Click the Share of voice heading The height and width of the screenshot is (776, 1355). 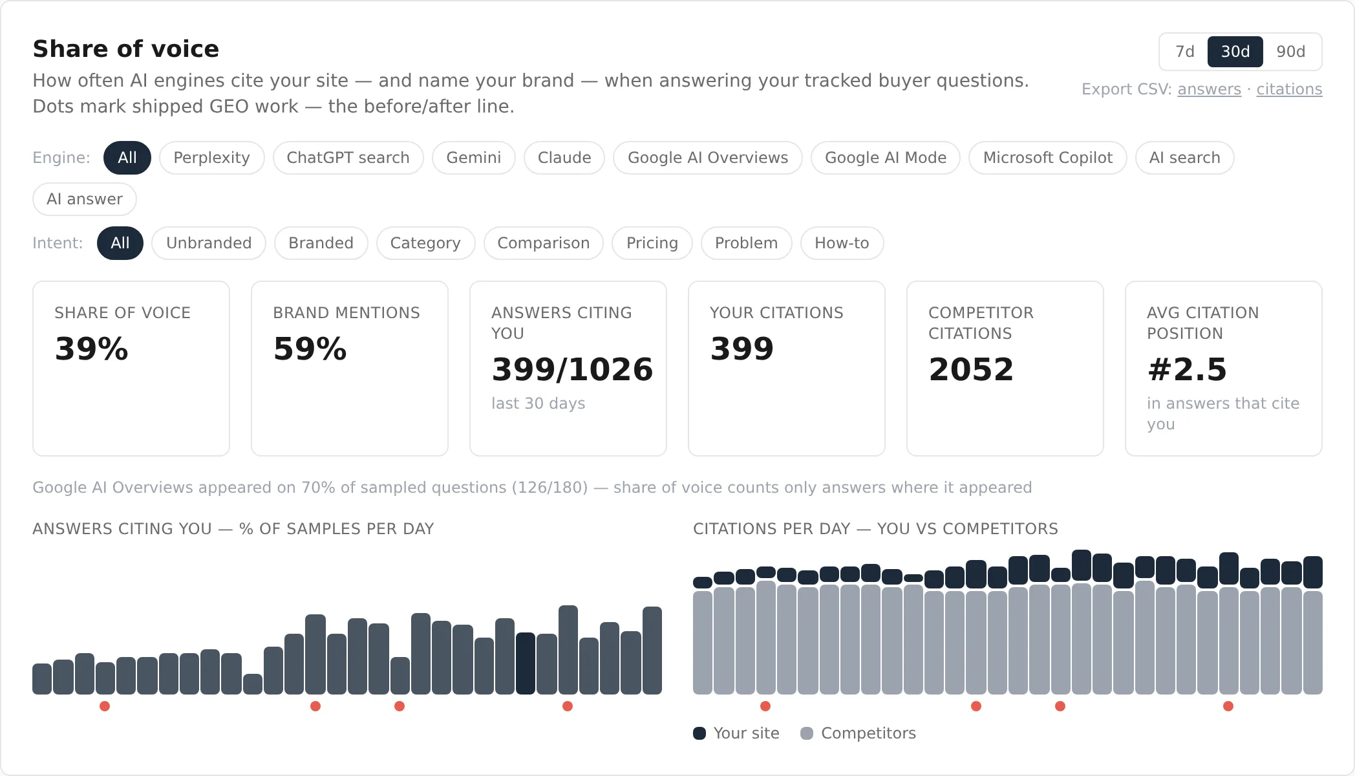[126, 49]
